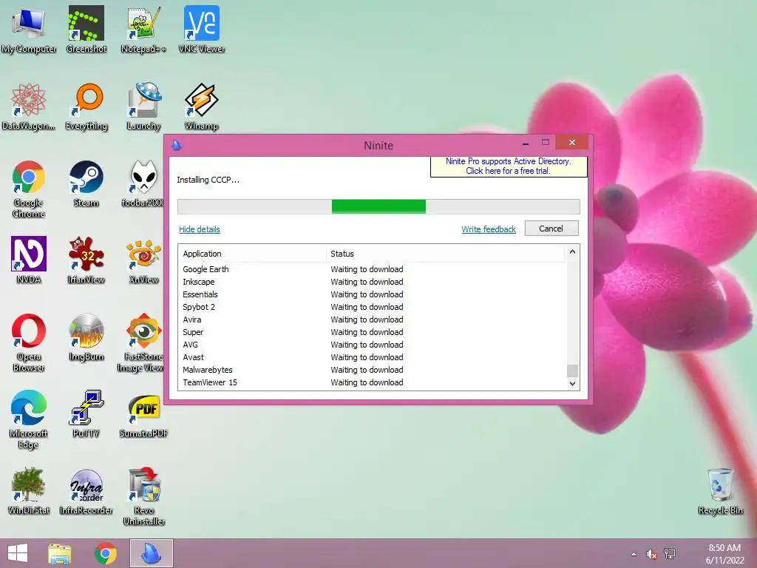Select the Launchy desktop shortcut

143,106
